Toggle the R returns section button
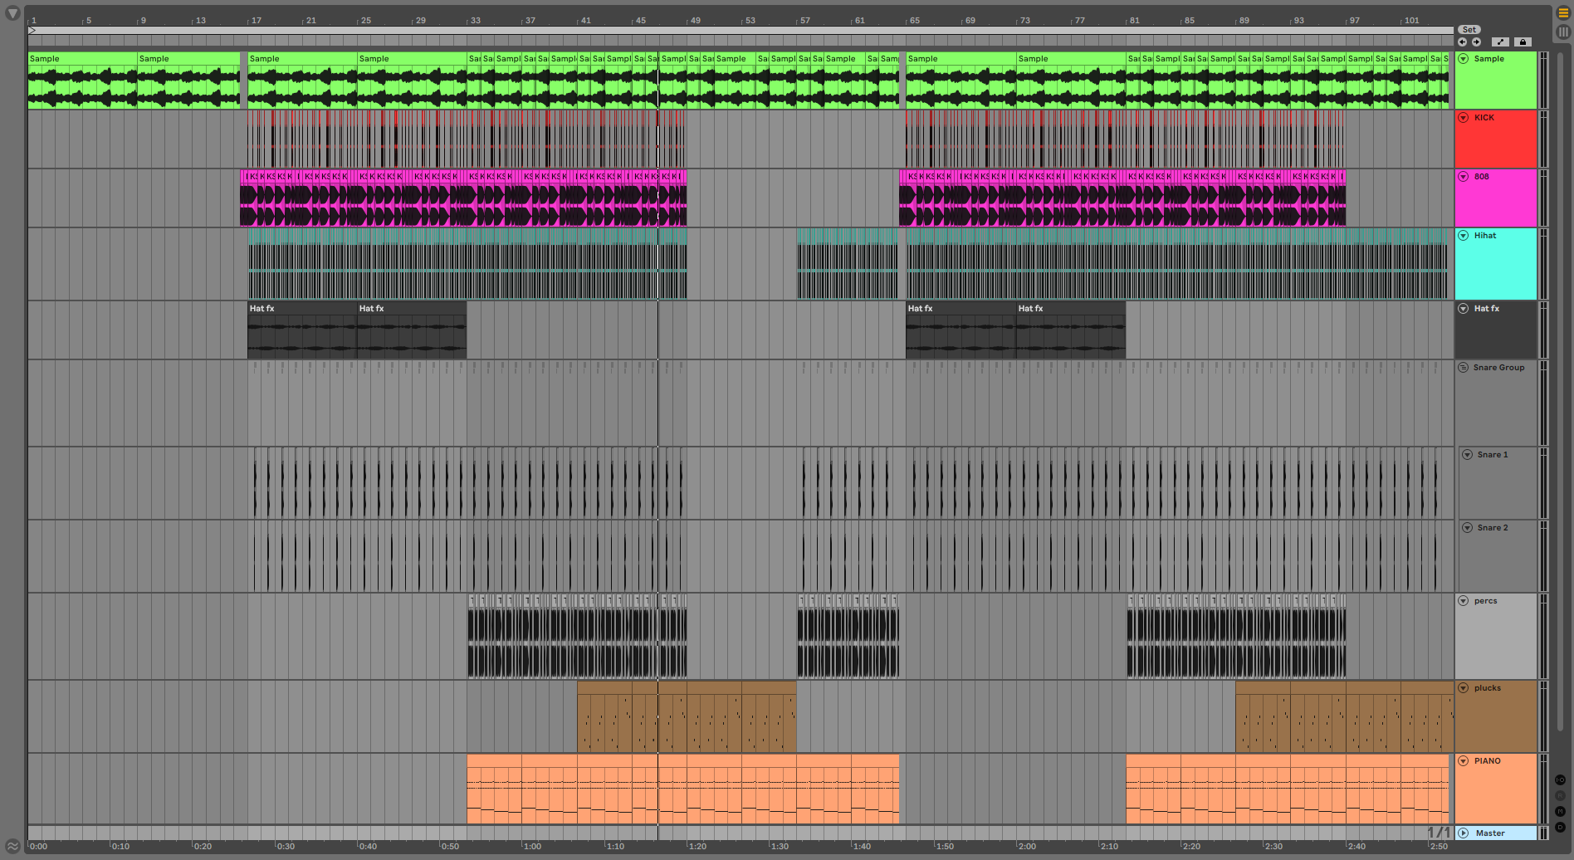 click(x=1560, y=796)
